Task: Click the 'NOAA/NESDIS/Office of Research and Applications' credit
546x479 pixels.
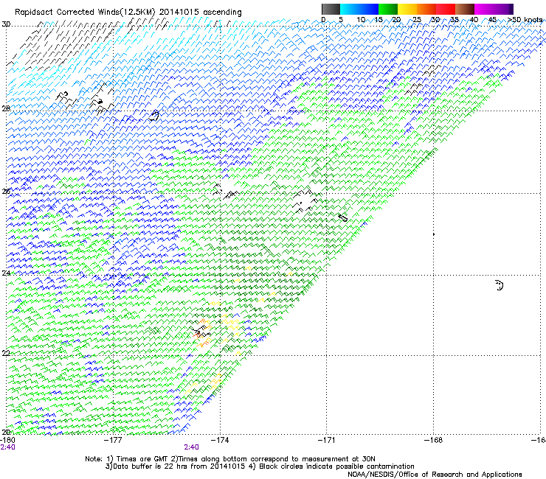Action: [x=435, y=475]
